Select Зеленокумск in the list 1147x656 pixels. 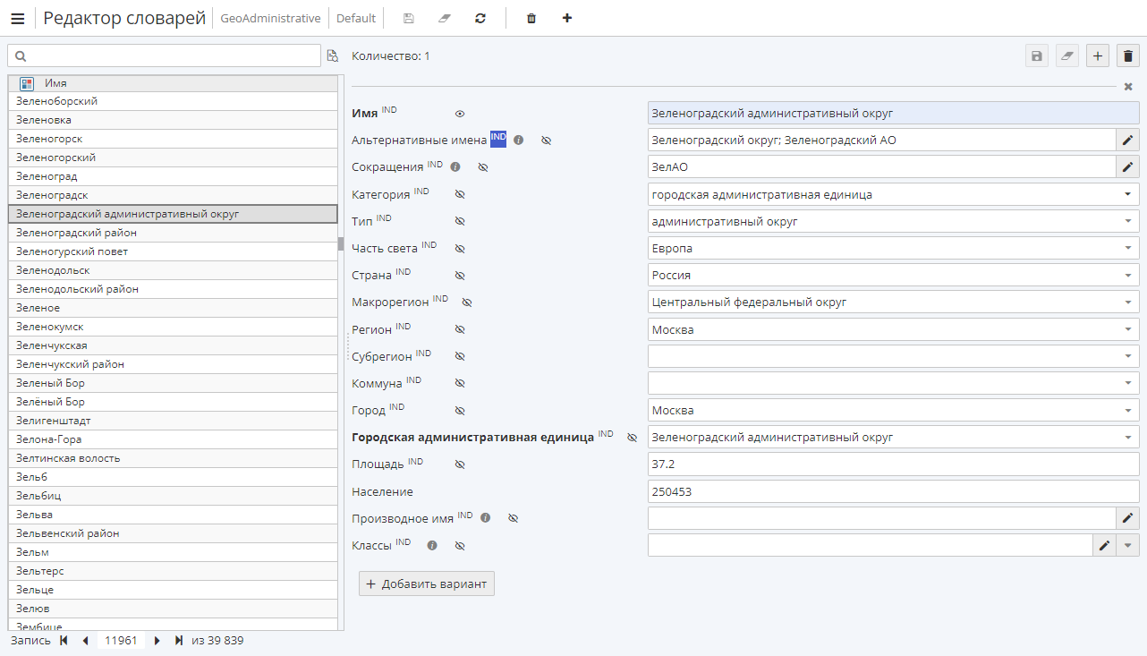[173, 327]
